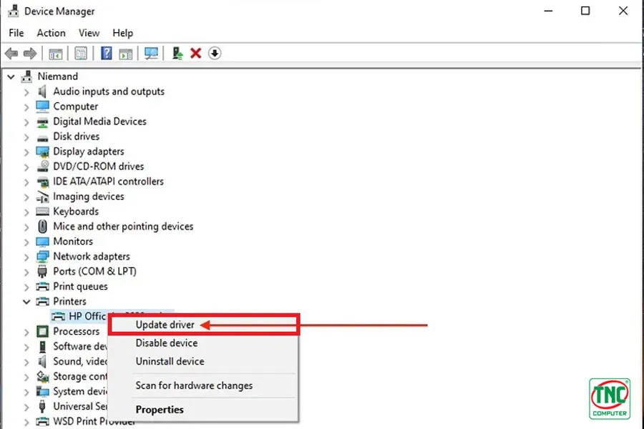Click Show/Hide Console Tree toolbar icon
The width and height of the screenshot is (644, 429).
pyautogui.click(x=55, y=54)
